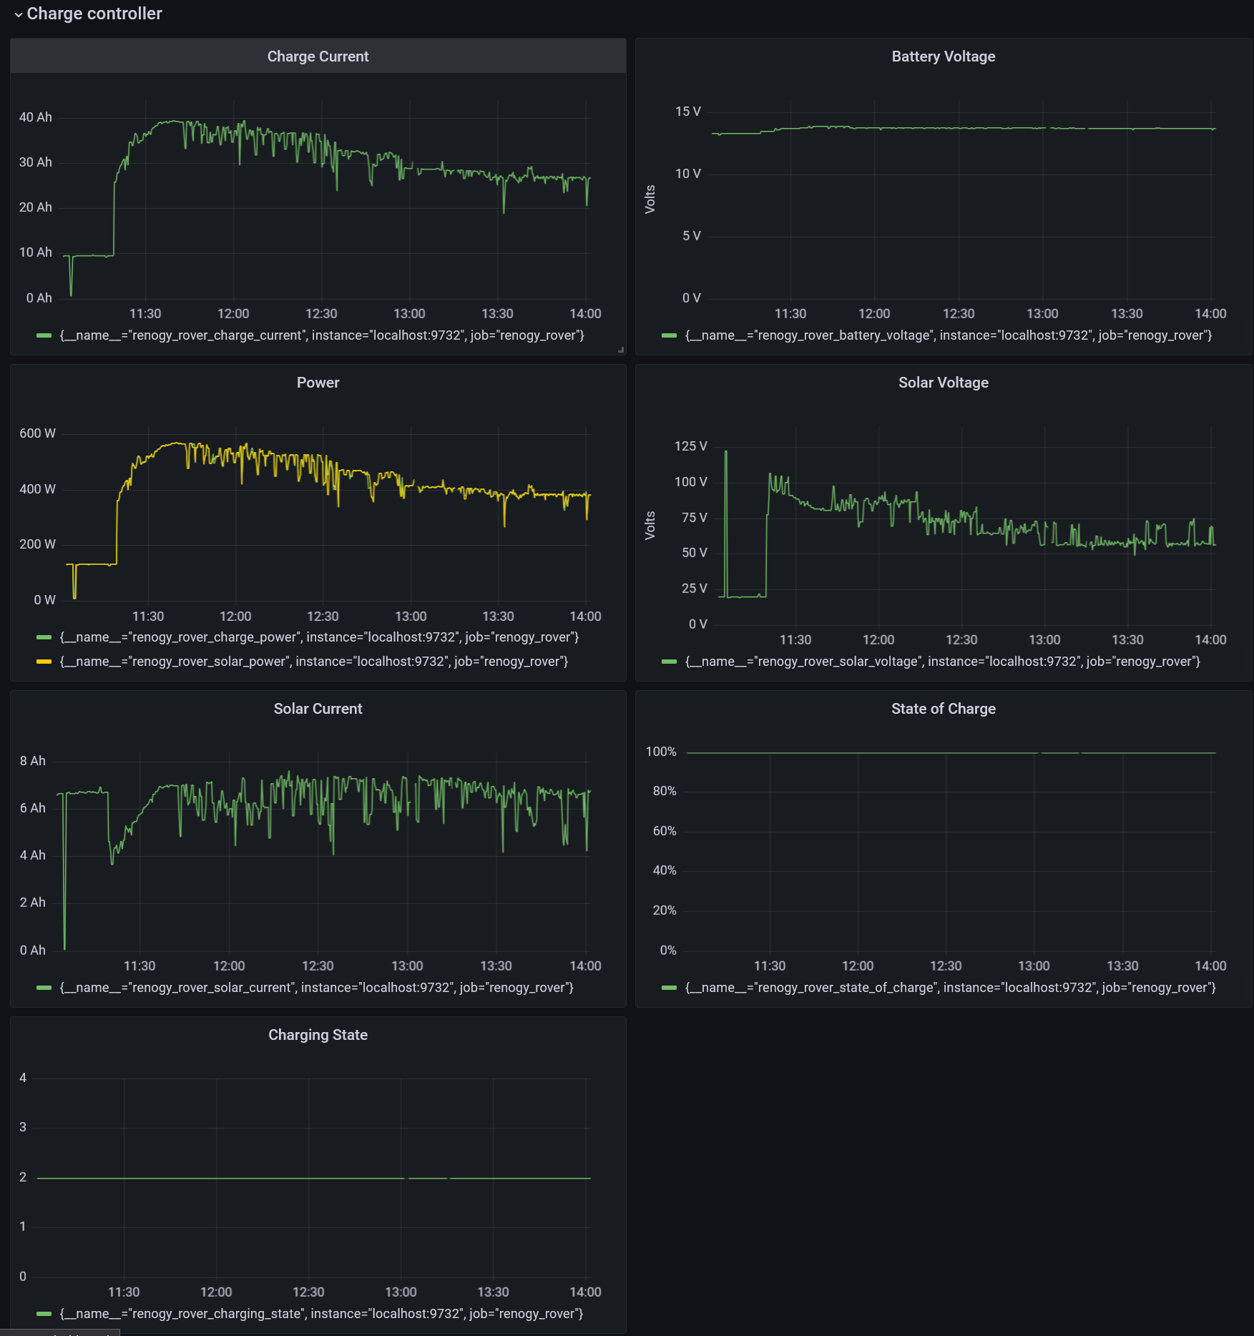Click the renogy_rover_charge_current legend color swatch

pos(44,335)
